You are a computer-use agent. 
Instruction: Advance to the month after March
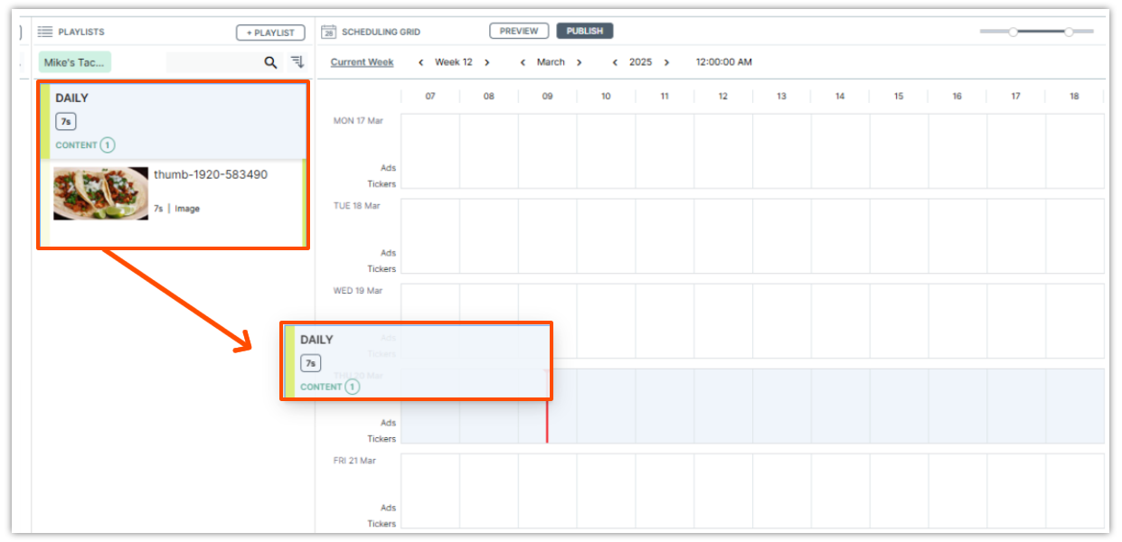pos(580,62)
